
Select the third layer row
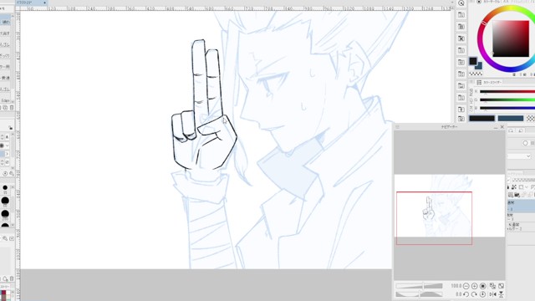coord(521,227)
